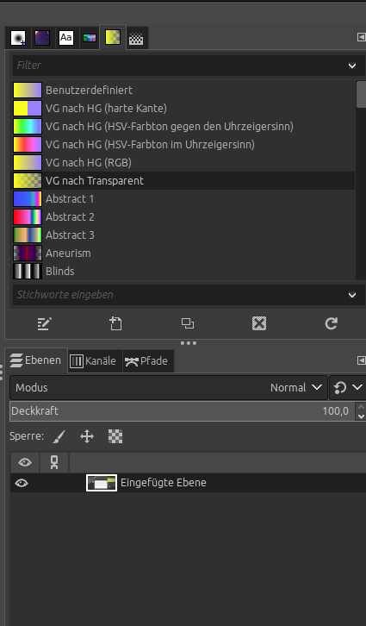Open the Brushes tab icon
The height and width of the screenshot is (626, 366).
click(x=18, y=38)
